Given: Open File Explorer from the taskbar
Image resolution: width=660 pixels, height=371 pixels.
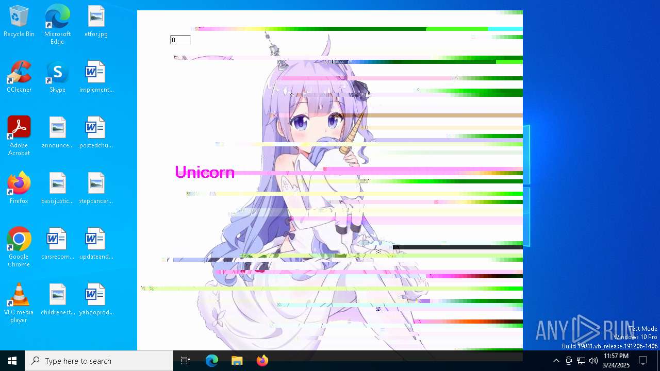Looking at the screenshot, I should coord(237,361).
